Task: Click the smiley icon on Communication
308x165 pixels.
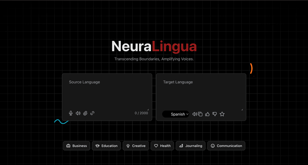Action: tap(213, 146)
